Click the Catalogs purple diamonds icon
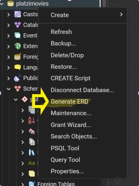The width and height of the screenshot is (139, 186). point(18,25)
